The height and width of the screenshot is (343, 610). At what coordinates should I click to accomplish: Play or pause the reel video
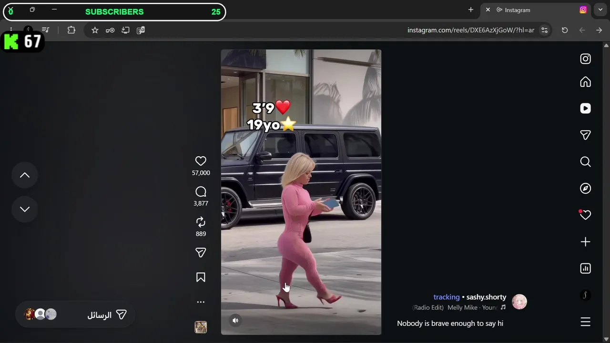(x=301, y=192)
